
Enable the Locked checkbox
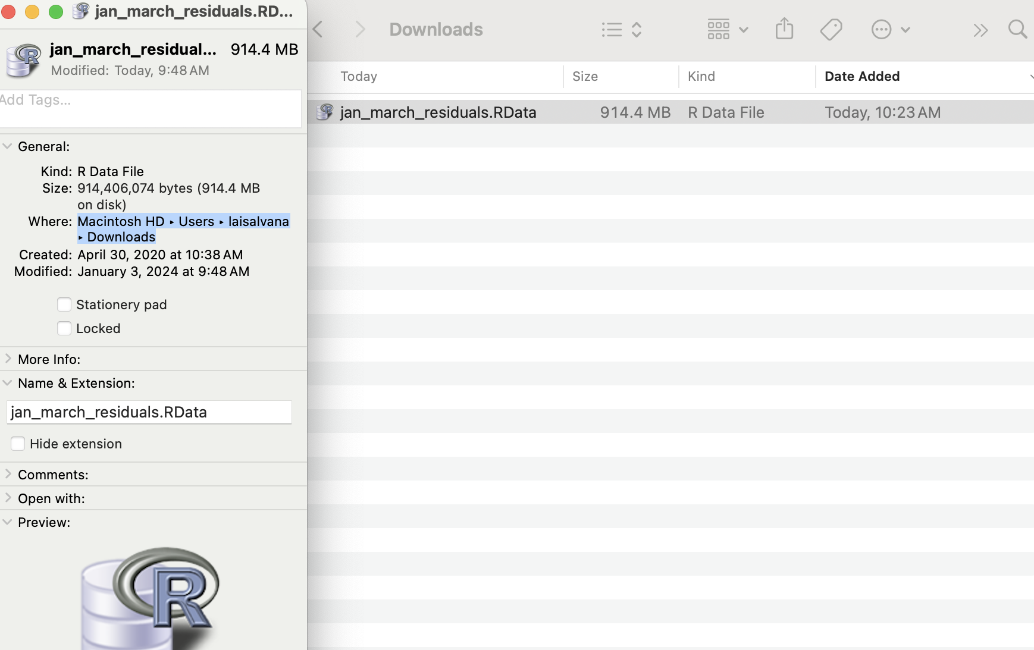pos(64,328)
